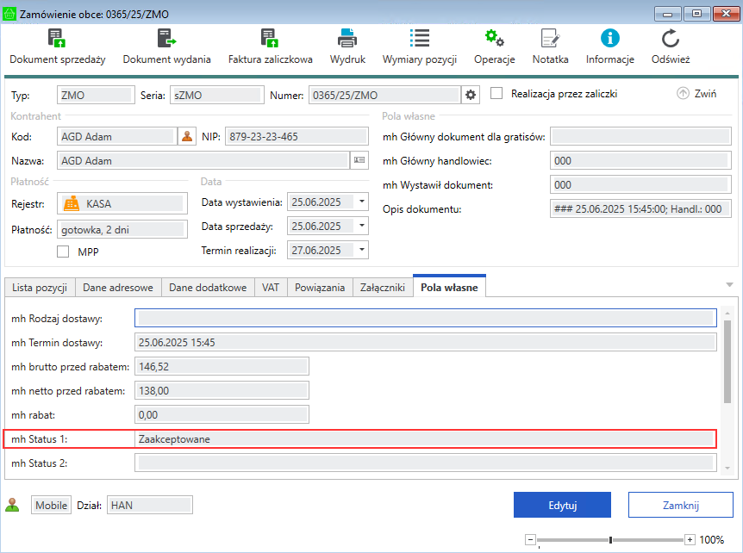This screenshot has height=553, width=743.
Task: Open the Operacje gears menu
Action: pos(494,39)
